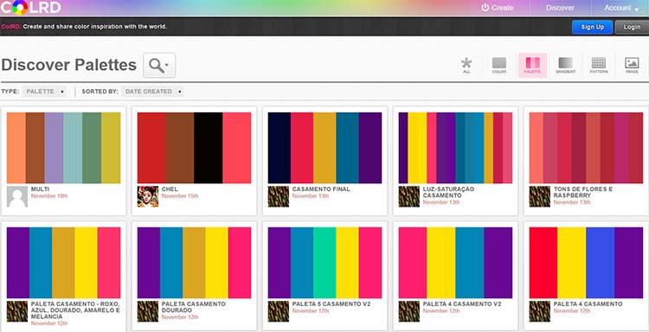
Task: Select the Palette filter icon
Action: pyautogui.click(x=533, y=66)
